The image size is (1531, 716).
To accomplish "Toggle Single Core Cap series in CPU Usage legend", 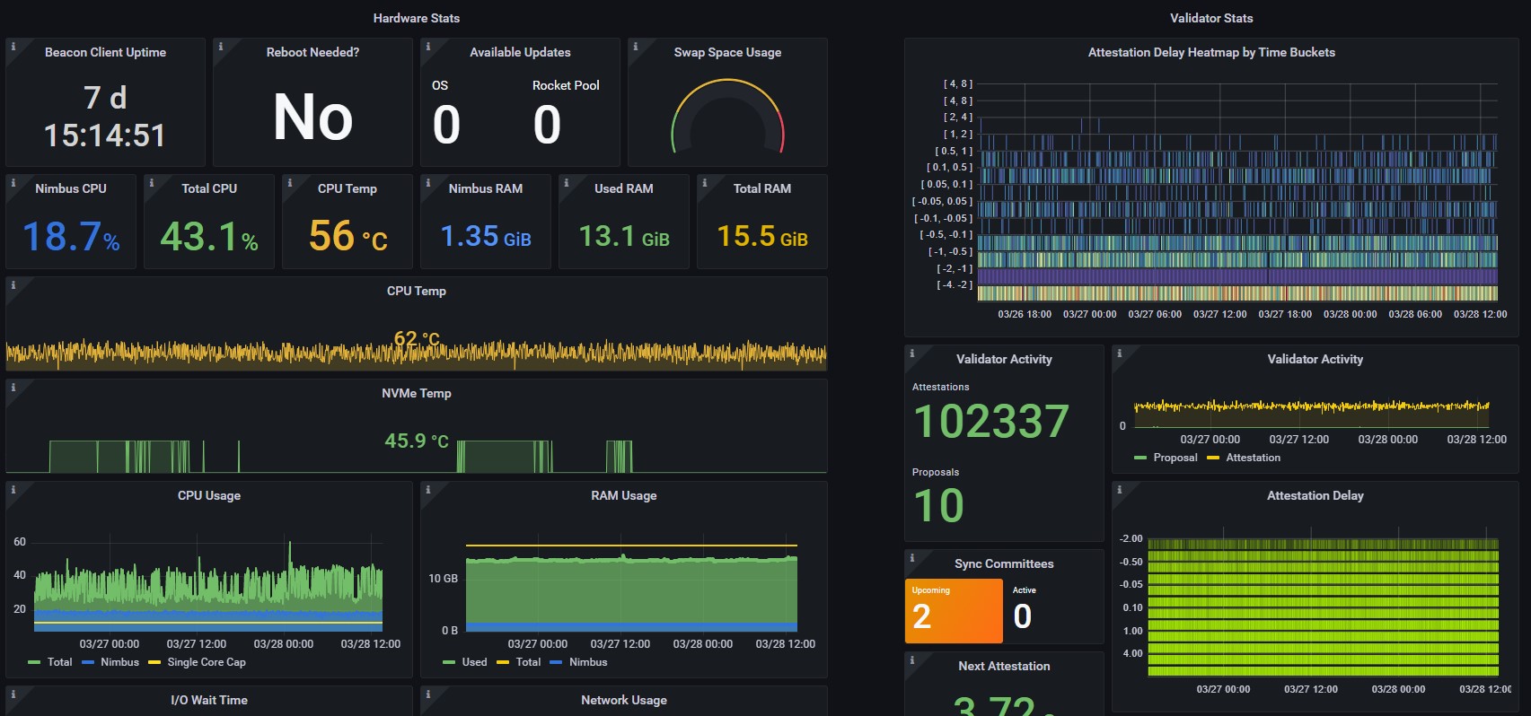I will pyautogui.click(x=206, y=662).
